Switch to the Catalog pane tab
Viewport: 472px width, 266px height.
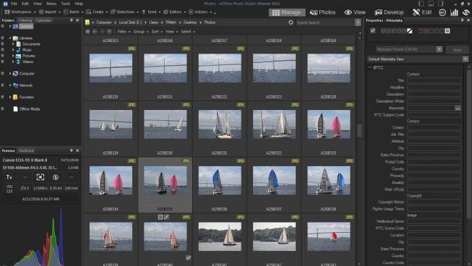click(25, 20)
